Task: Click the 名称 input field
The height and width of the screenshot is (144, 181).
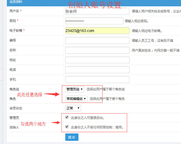Action: coord(97,50)
